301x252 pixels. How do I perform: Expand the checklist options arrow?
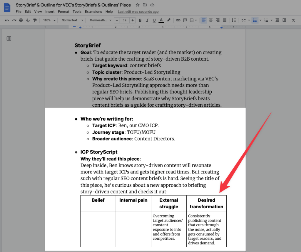click(x=249, y=20)
